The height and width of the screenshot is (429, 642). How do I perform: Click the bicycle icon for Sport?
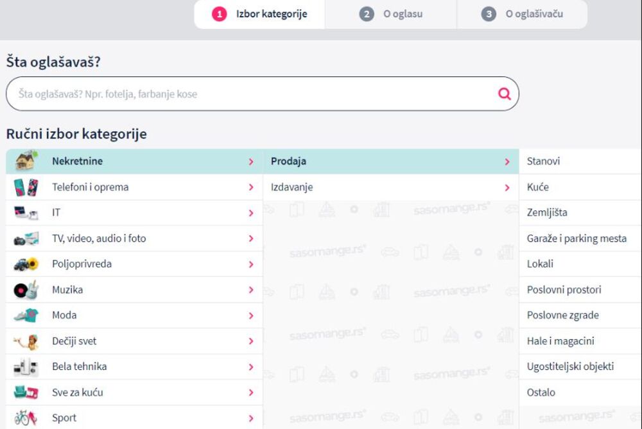[26, 418]
